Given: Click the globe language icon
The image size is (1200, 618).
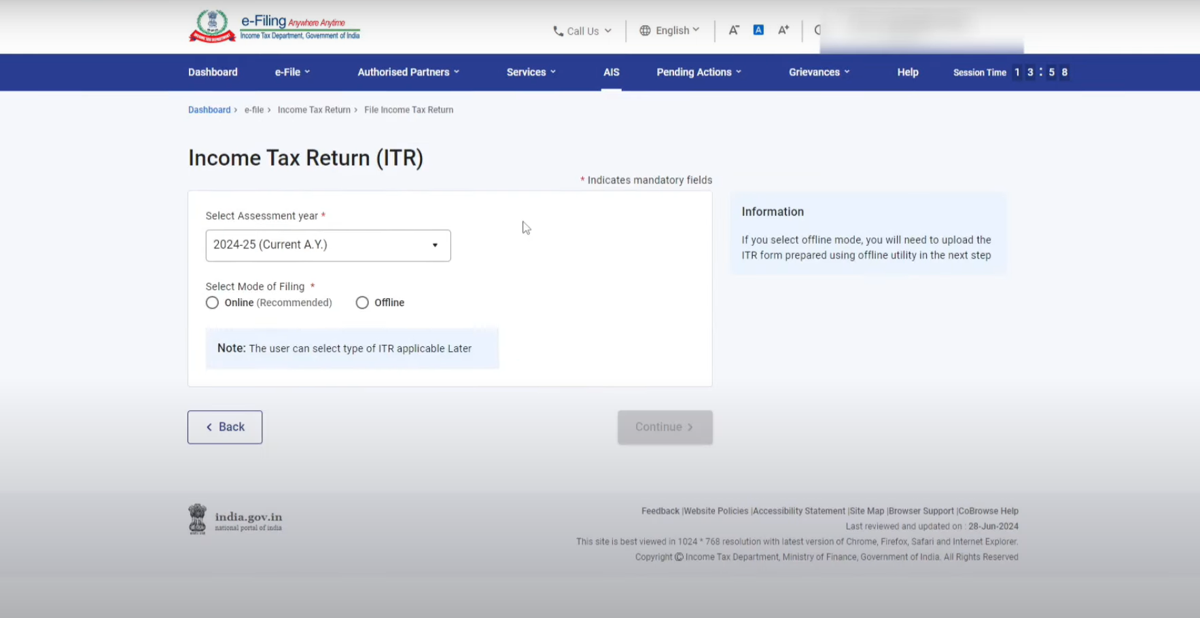Looking at the screenshot, I should [x=643, y=30].
